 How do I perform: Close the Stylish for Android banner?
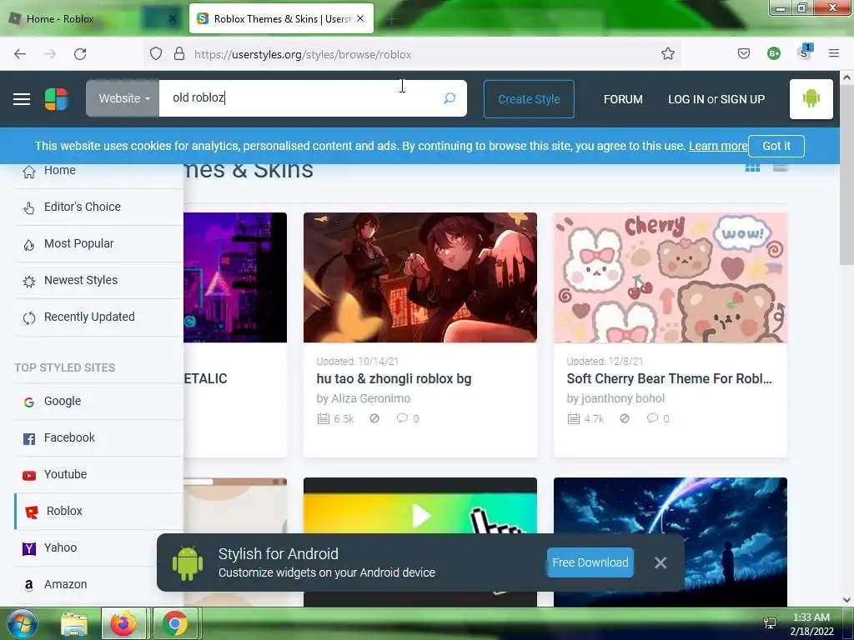point(661,562)
